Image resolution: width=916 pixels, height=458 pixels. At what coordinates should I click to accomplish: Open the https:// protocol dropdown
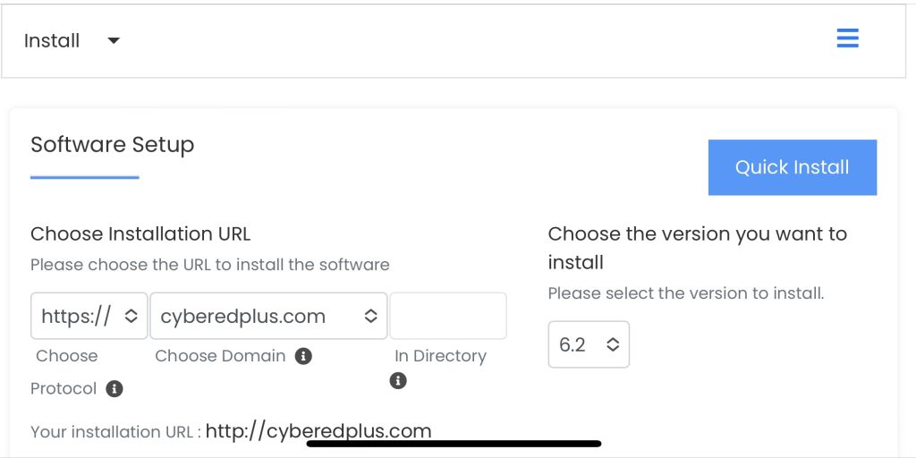89,316
